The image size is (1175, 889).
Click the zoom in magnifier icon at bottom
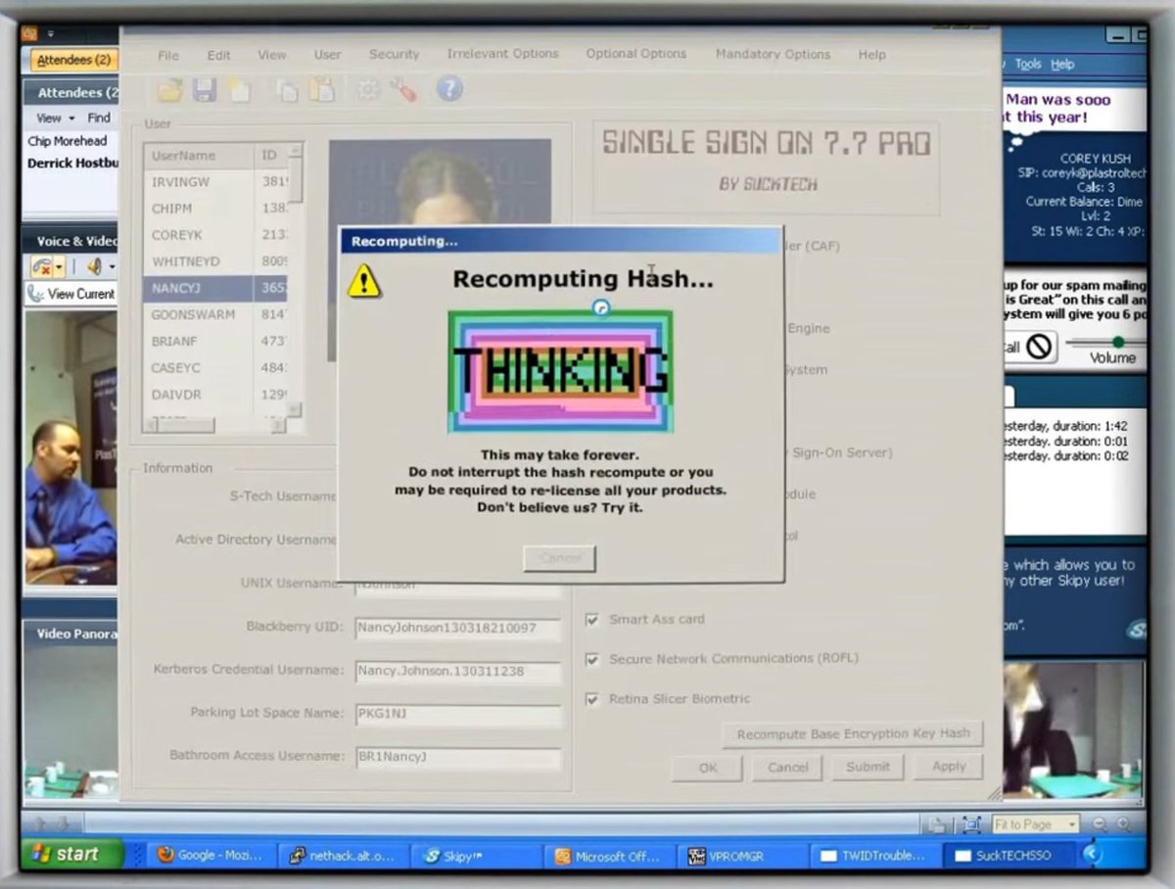pyautogui.click(x=1125, y=824)
